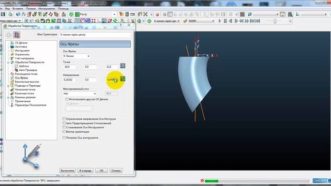Image resolution: width=331 pixels, height=186 pixels.
Task: Open the Вид menu
Action: 7,9
